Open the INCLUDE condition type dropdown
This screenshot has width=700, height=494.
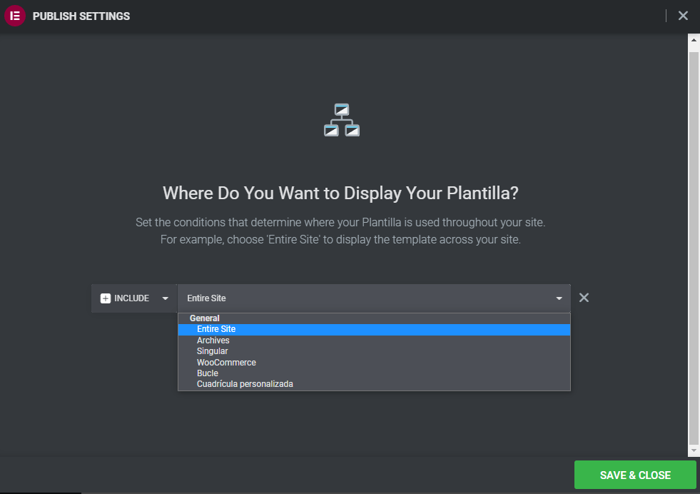pos(134,298)
